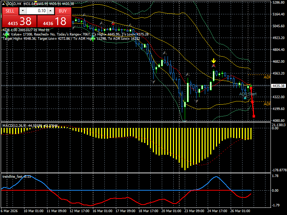The height and width of the screenshot is (215, 287).
Task: Click the "16 Mar 01:00" time label
Action: (x=103, y=211)
